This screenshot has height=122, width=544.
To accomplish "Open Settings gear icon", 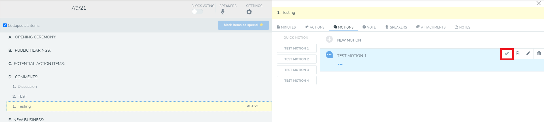I will point(249,12).
